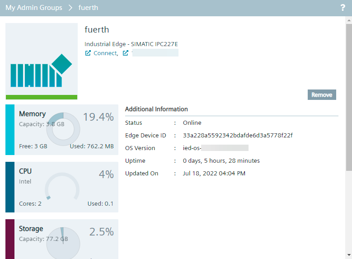
Task: Click the Storage usage pie chart
Action: (63, 243)
